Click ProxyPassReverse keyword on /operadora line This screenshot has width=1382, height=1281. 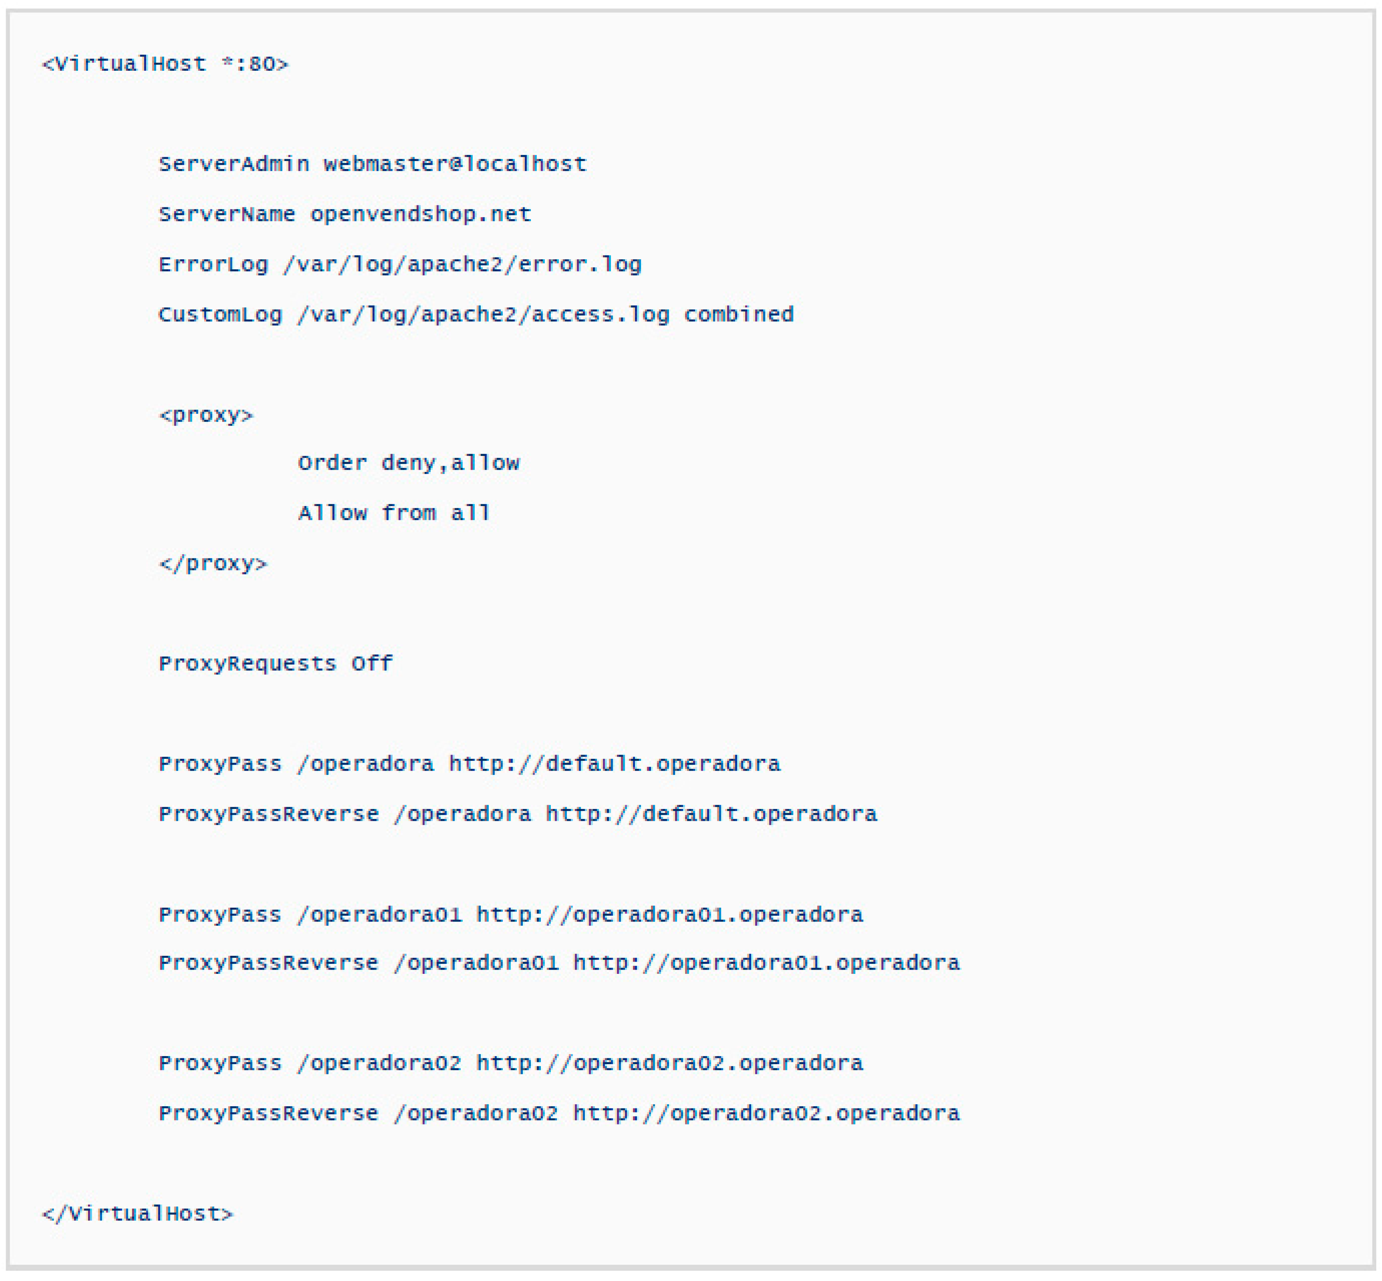click(268, 814)
